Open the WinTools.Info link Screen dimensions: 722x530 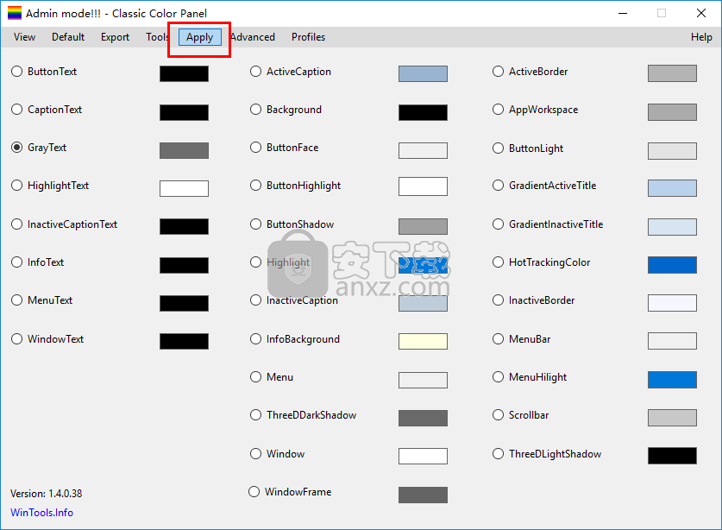[42, 513]
